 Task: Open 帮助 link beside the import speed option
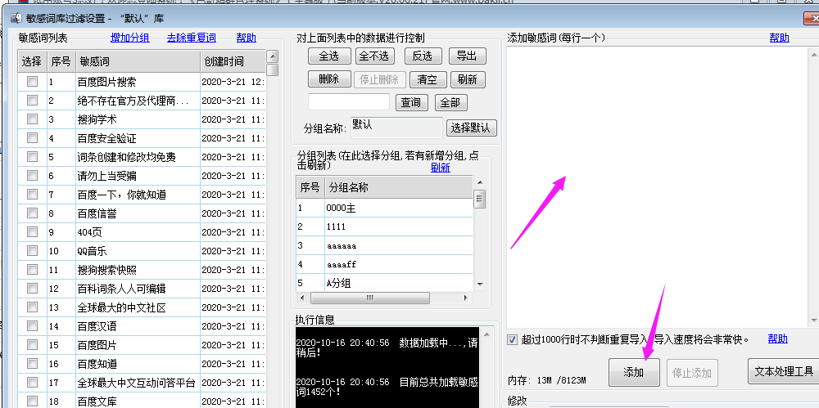(x=778, y=339)
